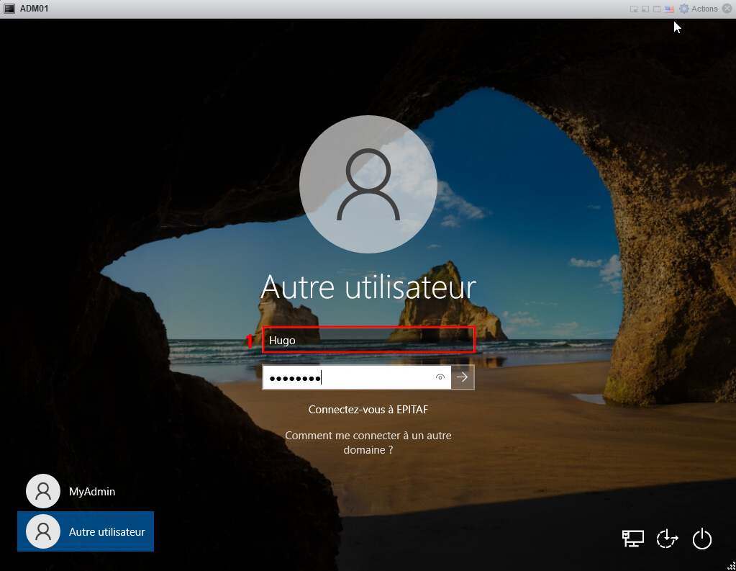
Task: Click the resize grip in bottom-right corner
Action: [x=731, y=566]
